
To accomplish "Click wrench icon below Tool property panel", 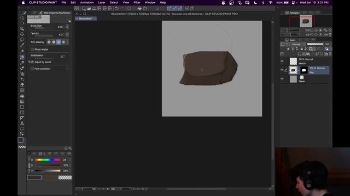I will 70,148.
